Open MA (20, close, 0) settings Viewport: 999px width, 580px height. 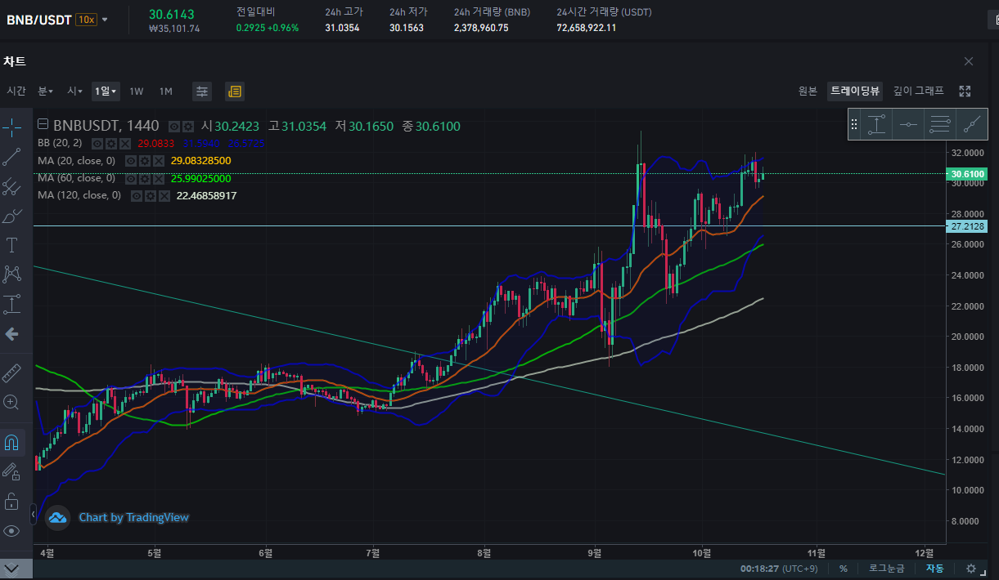(x=145, y=161)
